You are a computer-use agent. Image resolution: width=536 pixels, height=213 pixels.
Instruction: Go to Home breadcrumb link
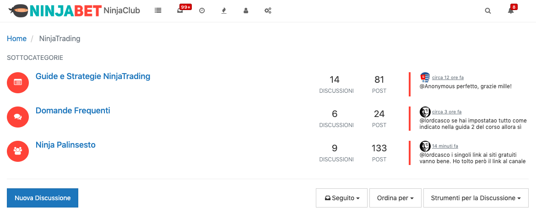click(17, 38)
